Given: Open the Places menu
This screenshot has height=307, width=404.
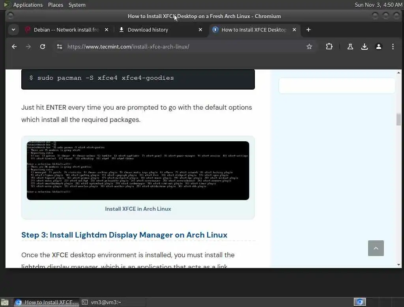Looking at the screenshot, I should (55, 5).
